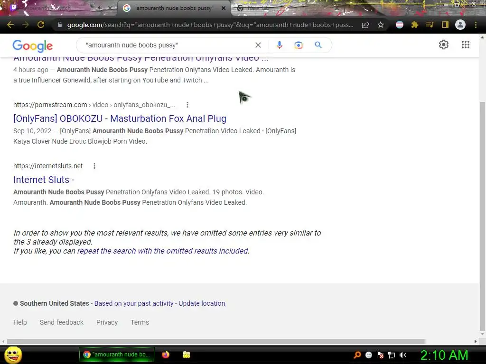
Task: Click 'Based on your past activity' link
Action: click(133, 304)
